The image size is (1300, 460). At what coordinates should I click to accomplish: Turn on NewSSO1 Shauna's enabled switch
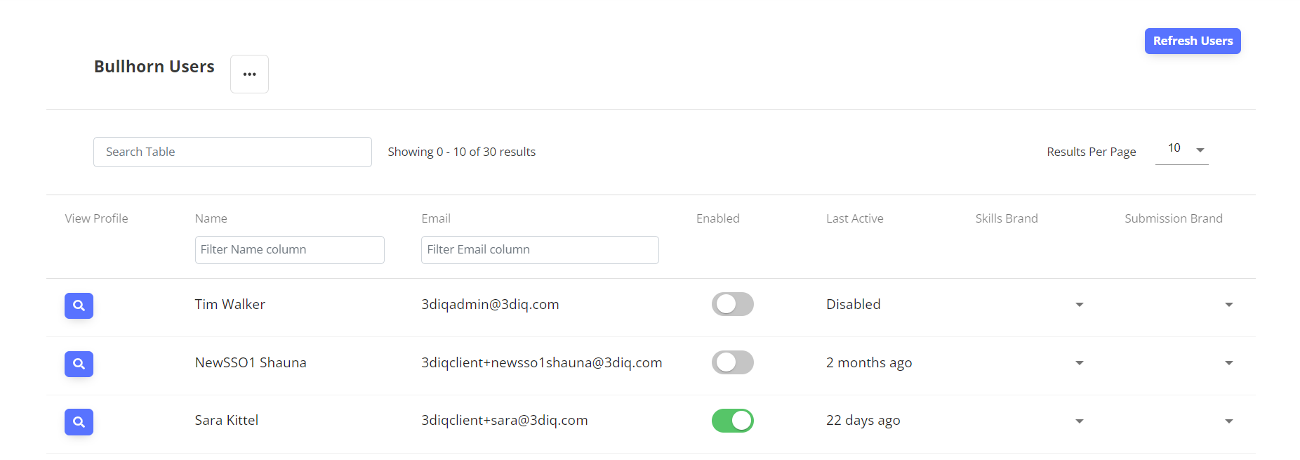tap(732, 362)
